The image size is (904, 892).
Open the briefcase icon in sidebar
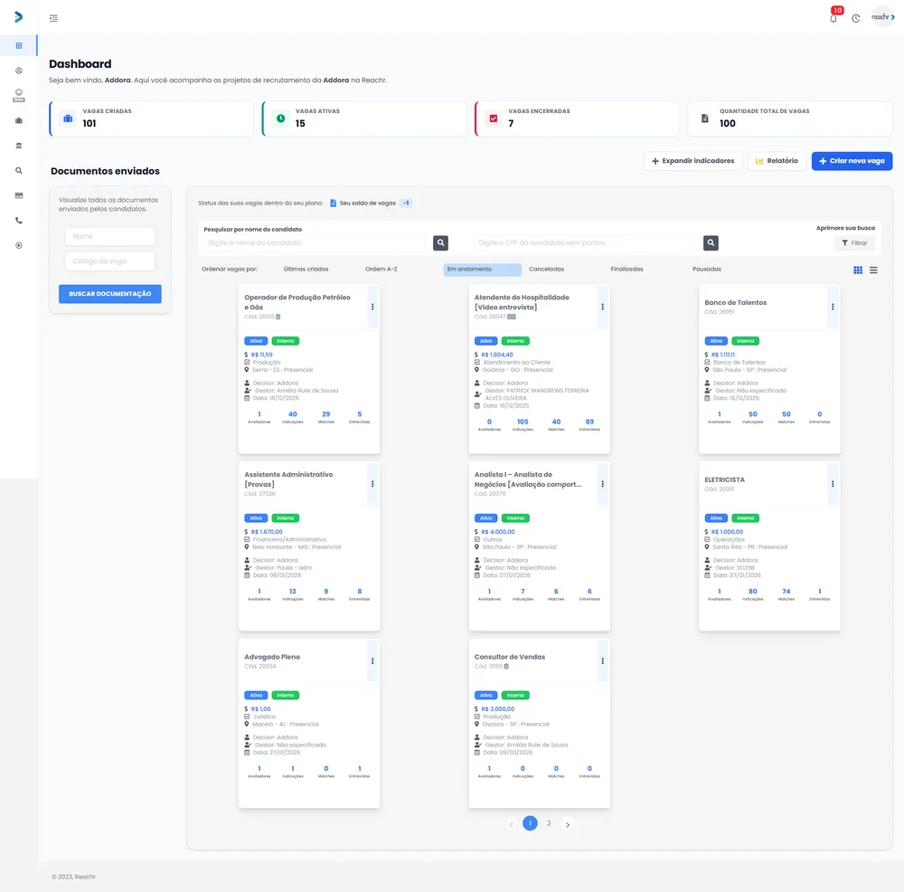pyautogui.click(x=19, y=120)
